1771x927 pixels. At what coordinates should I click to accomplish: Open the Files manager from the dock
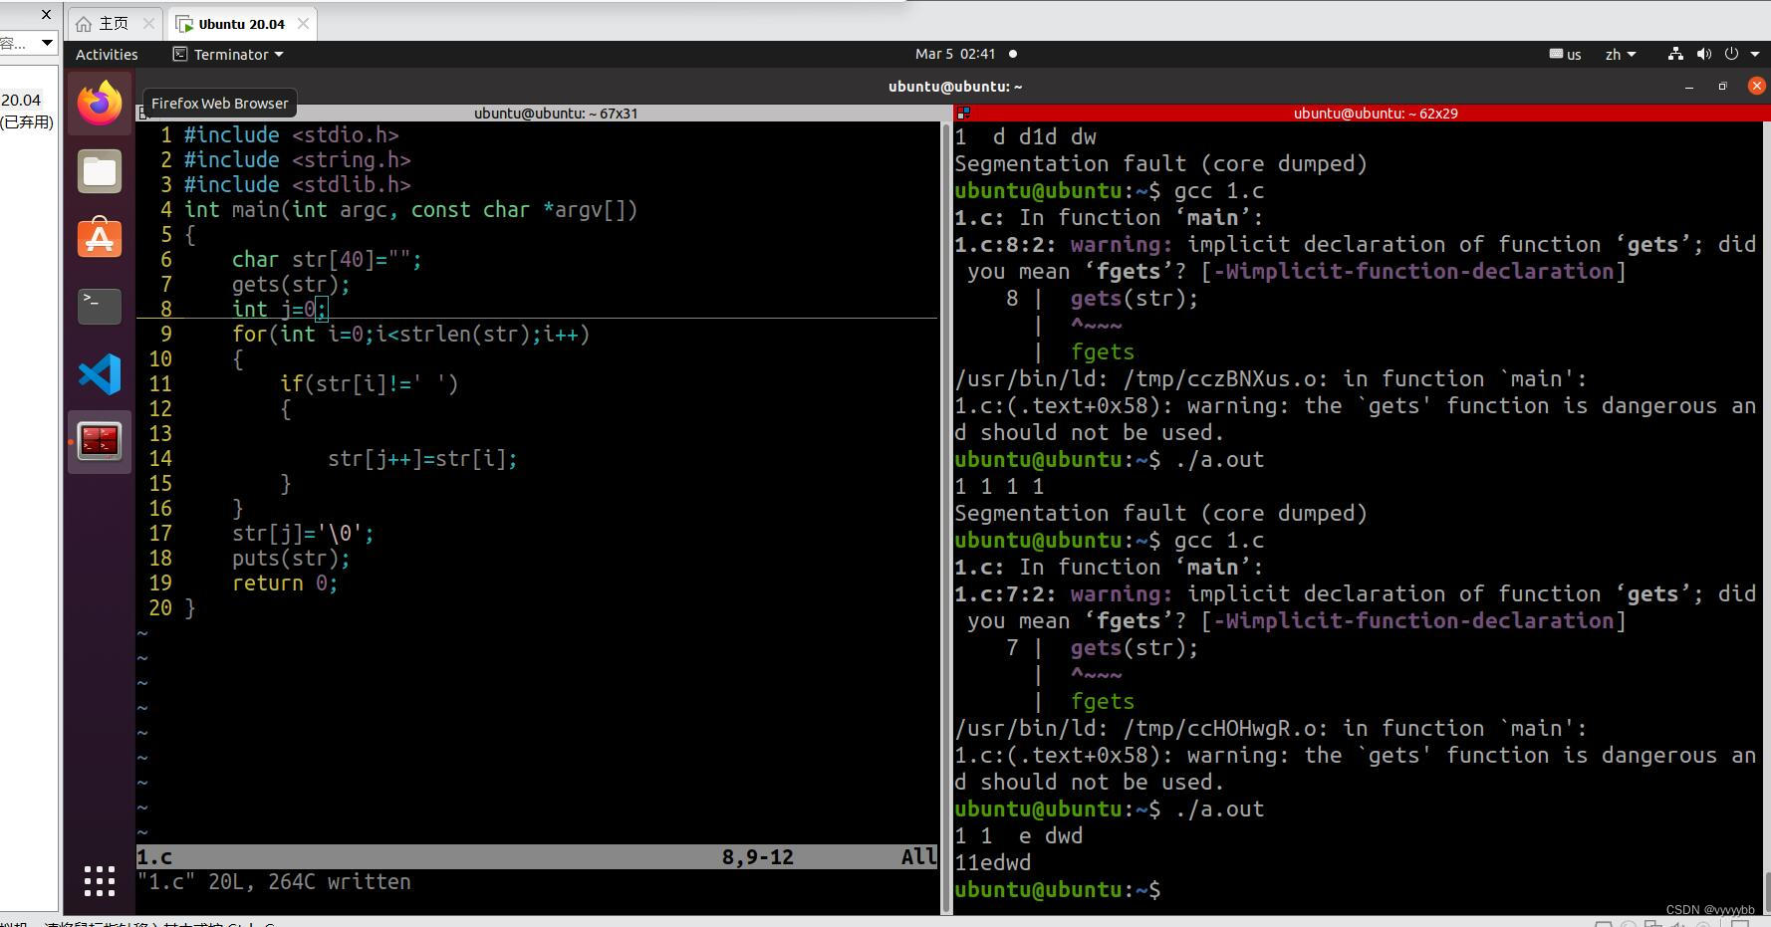coord(99,170)
